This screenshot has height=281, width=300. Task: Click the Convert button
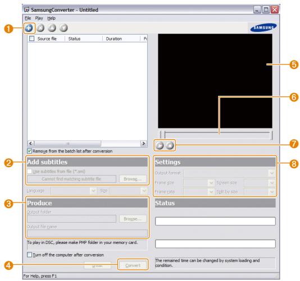coord(133,265)
